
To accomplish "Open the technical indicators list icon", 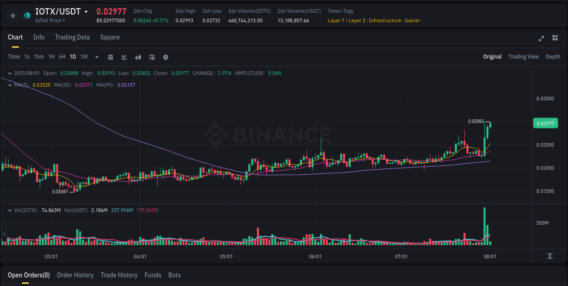I will 152,57.
